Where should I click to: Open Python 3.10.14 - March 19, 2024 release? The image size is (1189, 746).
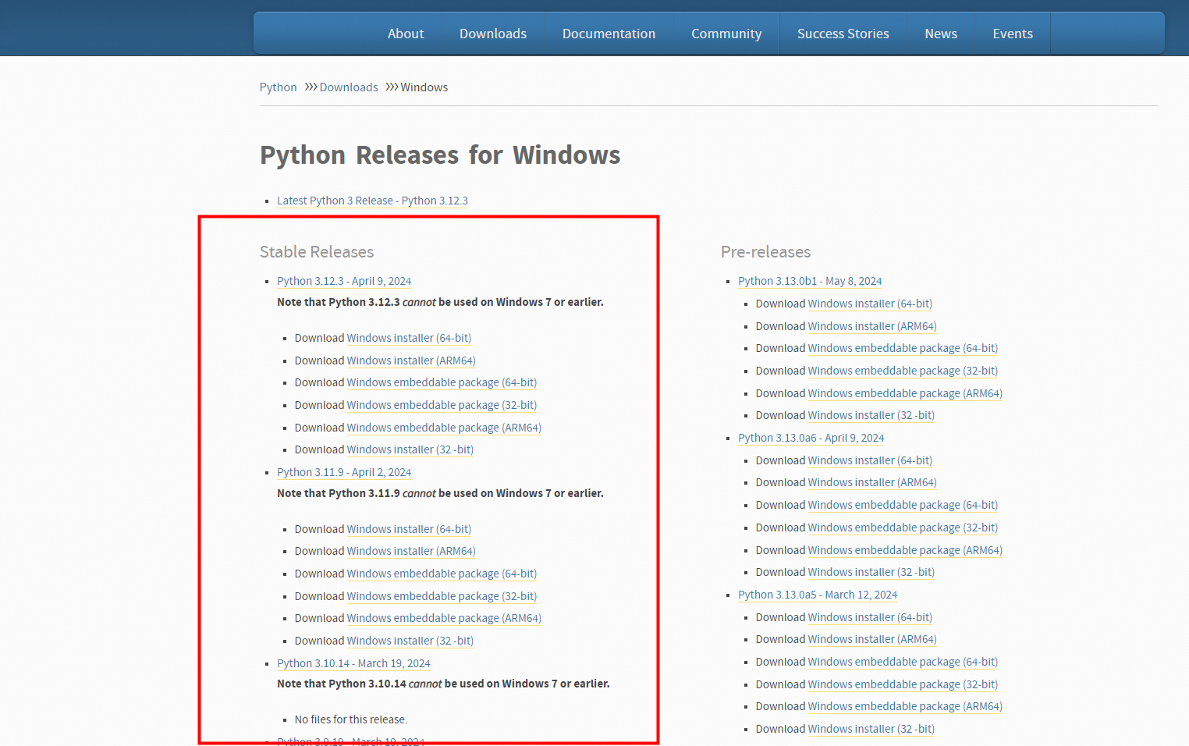pyautogui.click(x=353, y=663)
